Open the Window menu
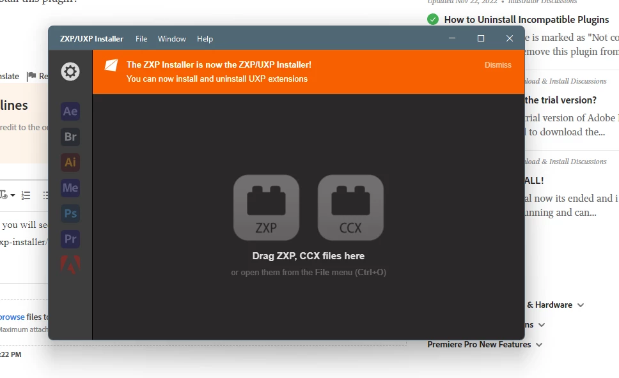 click(172, 38)
